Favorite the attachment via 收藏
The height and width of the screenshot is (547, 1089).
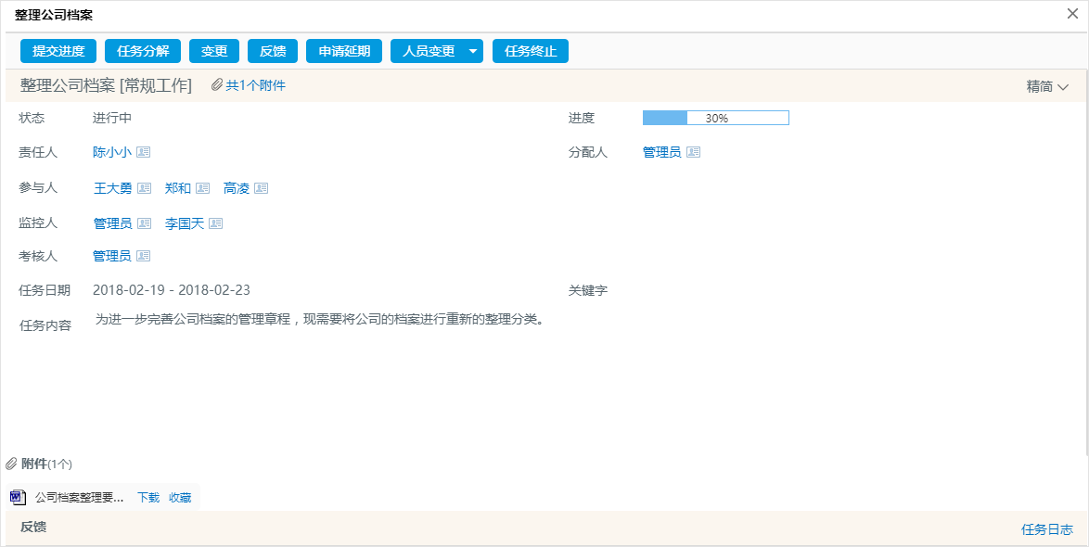point(179,496)
